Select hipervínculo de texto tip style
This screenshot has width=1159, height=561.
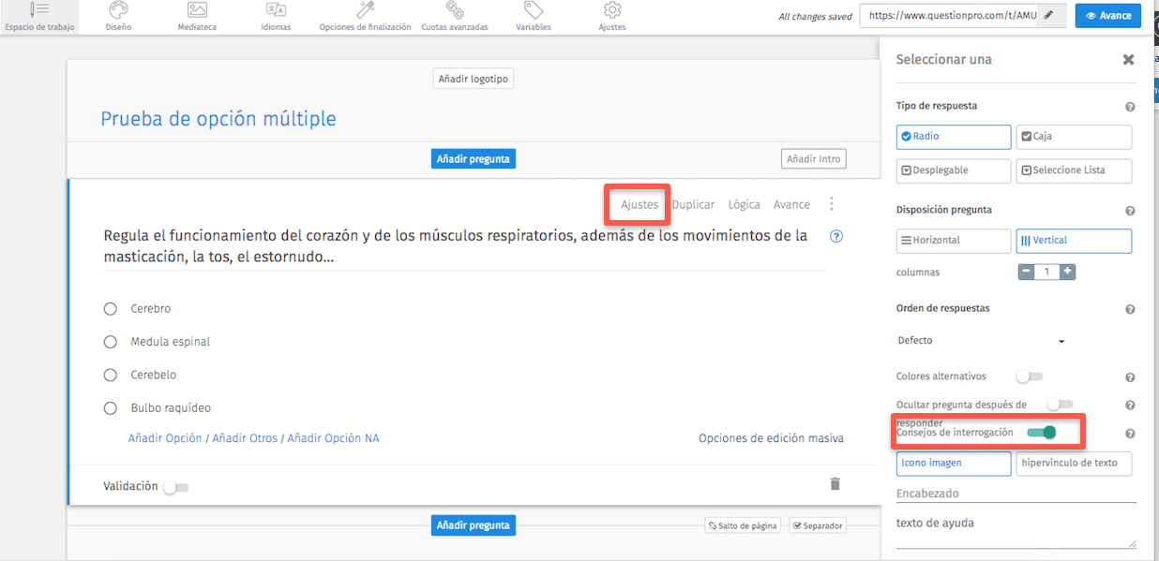1074,464
